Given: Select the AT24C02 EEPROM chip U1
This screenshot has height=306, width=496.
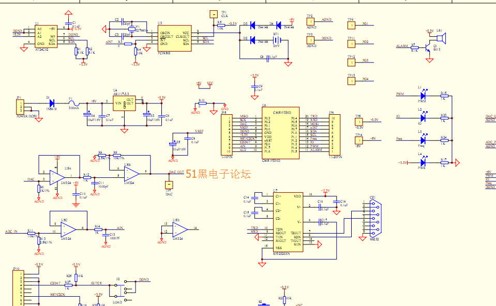Looking at the screenshot, I should (46, 36).
